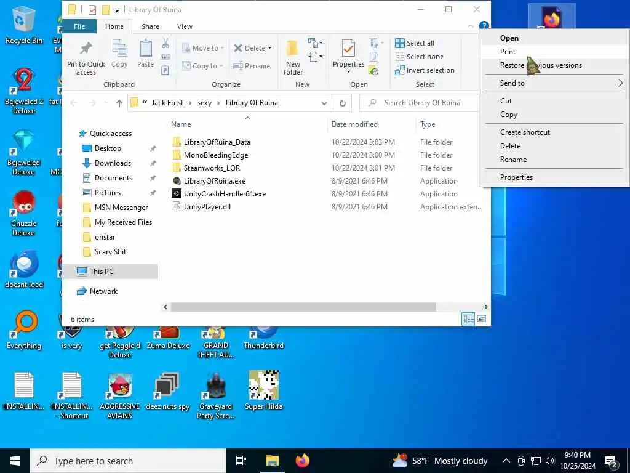This screenshot has height=473, width=630.
Task: Select the Recycle Bin desktop icon
Action: [x=24, y=25]
